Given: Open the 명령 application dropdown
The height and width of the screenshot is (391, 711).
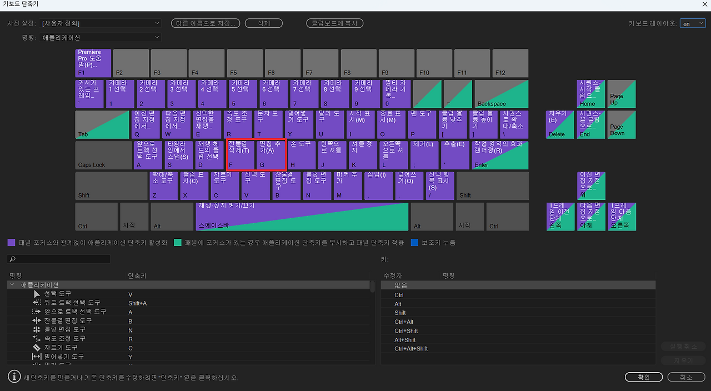Looking at the screenshot, I should click(101, 37).
